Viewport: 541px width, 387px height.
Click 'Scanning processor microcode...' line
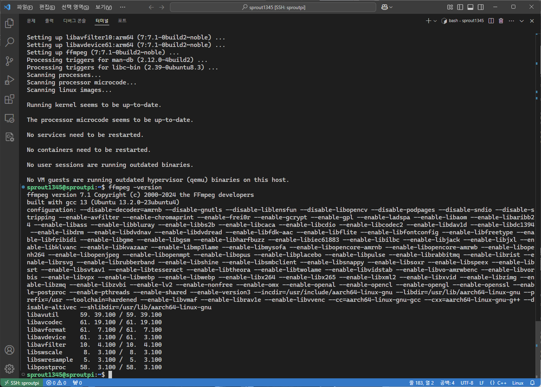click(82, 82)
